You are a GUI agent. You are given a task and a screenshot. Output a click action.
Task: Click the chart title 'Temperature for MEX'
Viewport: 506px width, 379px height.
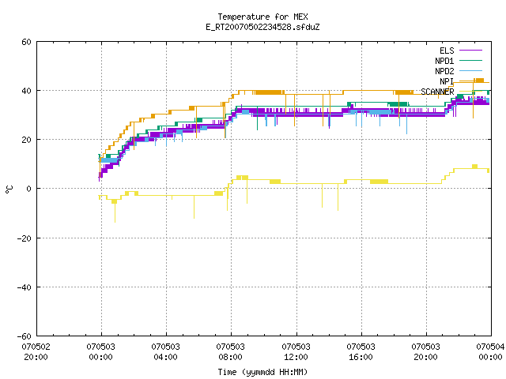262,17
